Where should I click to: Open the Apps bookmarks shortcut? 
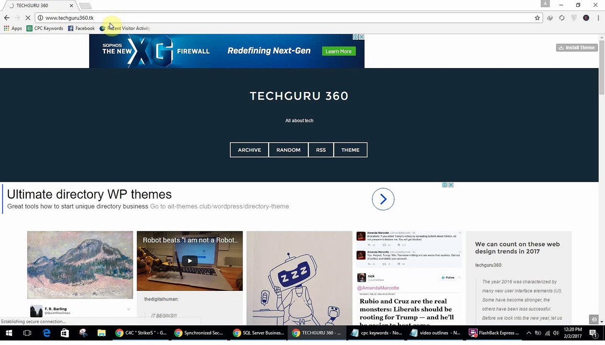(x=13, y=28)
